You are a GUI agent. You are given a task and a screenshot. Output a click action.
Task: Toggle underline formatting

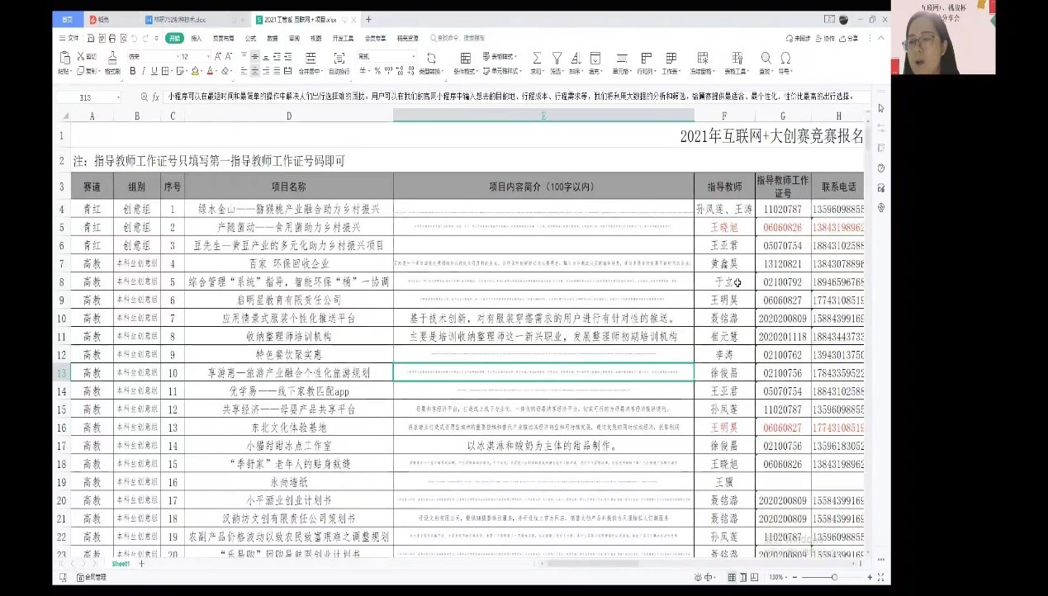tap(154, 72)
